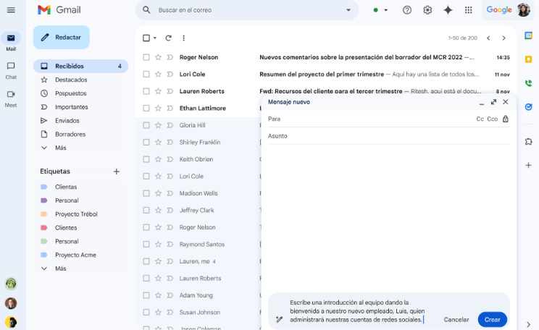Screen dimensions: 539x330
Task: Open the Recibidos inbox folder
Action: tap(81, 66)
